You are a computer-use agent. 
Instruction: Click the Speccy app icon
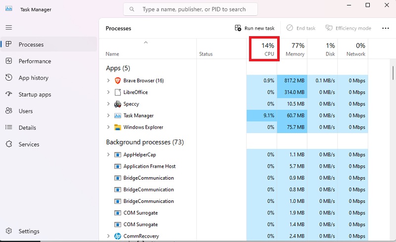tap(117, 104)
